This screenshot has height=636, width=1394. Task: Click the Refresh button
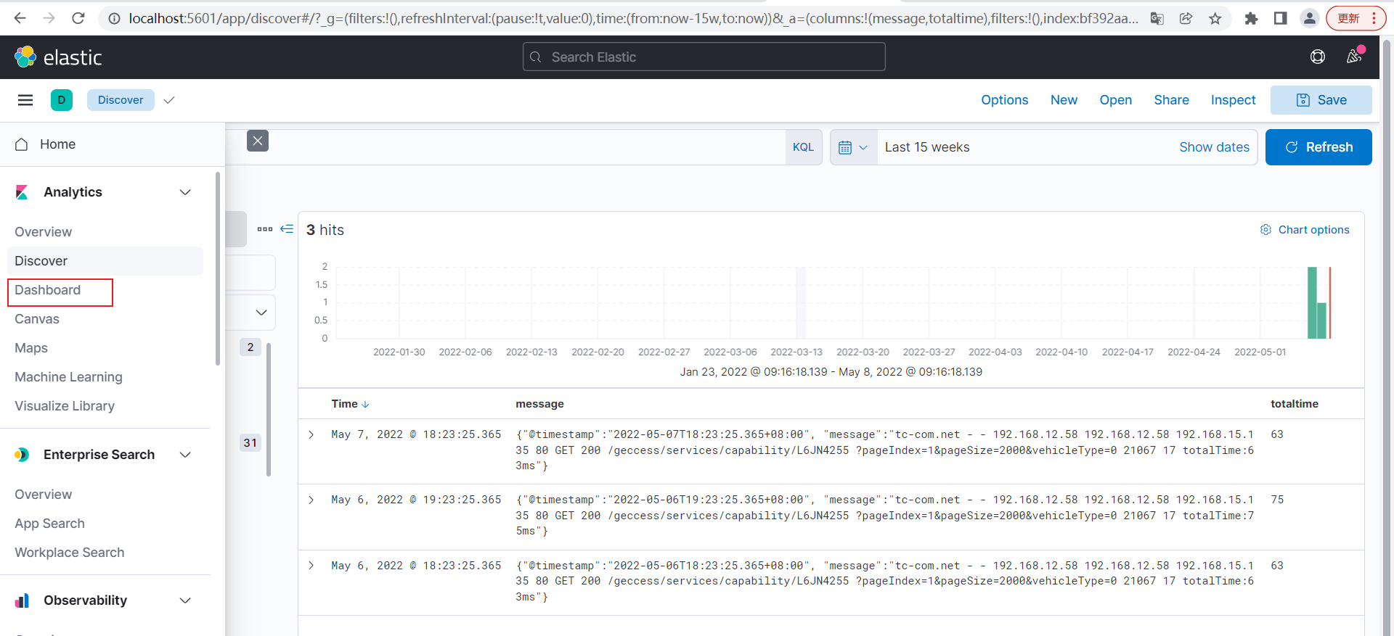(x=1318, y=147)
